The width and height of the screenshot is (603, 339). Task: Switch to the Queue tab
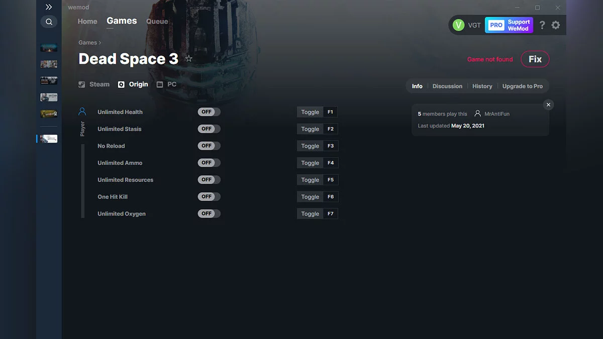[x=157, y=22]
